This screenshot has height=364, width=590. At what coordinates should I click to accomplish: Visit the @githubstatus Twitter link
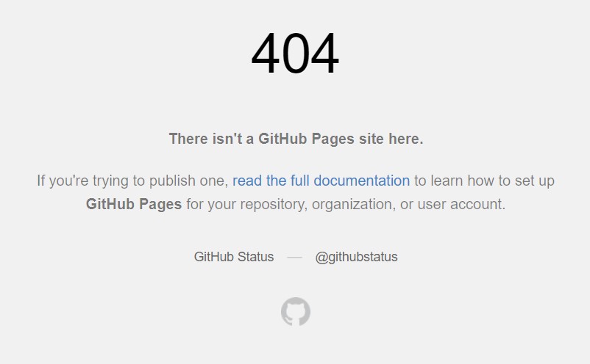pos(356,257)
